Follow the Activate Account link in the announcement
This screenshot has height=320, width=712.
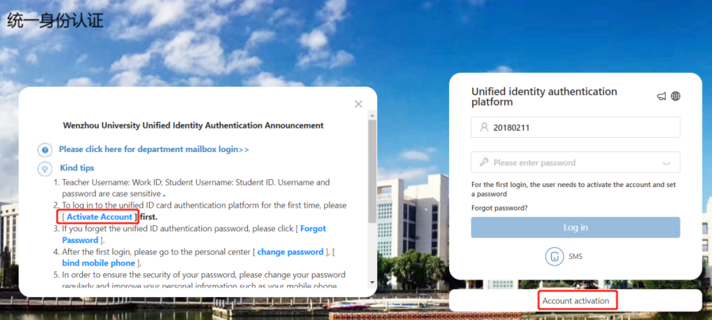100,217
